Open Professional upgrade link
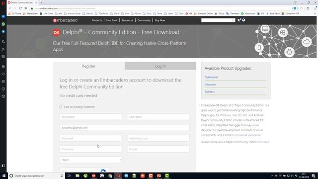 (x=211, y=77)
